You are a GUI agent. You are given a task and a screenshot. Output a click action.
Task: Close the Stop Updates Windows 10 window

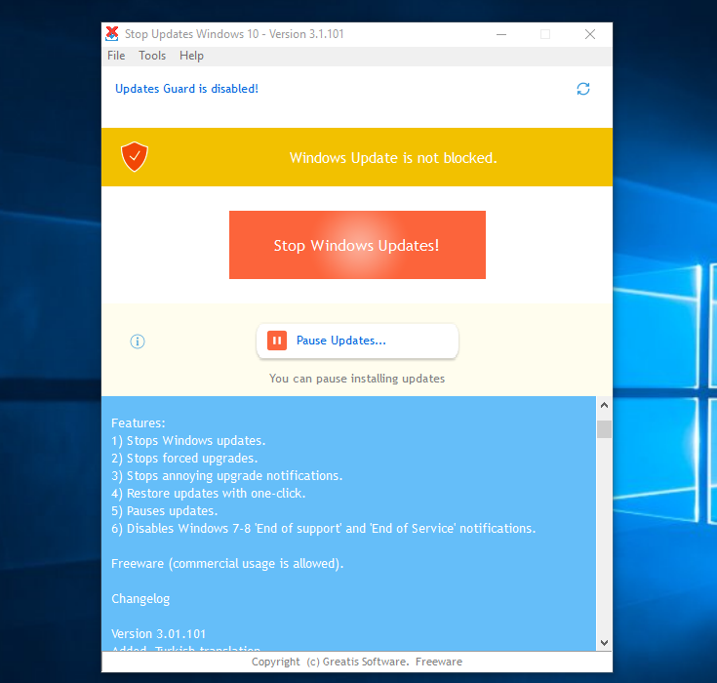click(590, 34)
